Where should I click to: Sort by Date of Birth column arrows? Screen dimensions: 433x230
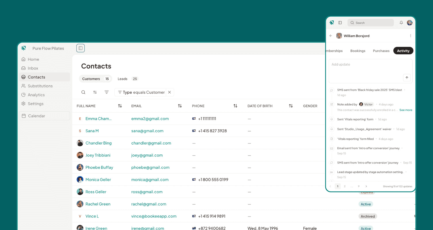coord(291,106)
